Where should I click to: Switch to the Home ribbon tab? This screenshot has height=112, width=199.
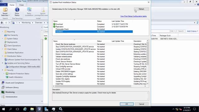click(12, 5)
